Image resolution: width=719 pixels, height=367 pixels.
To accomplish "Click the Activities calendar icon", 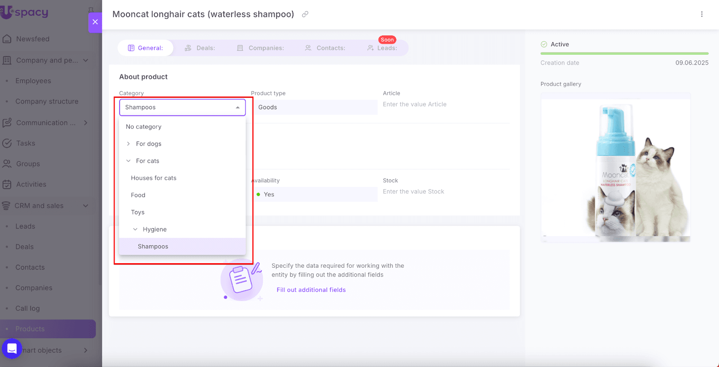I will click(x=7, y=185).
